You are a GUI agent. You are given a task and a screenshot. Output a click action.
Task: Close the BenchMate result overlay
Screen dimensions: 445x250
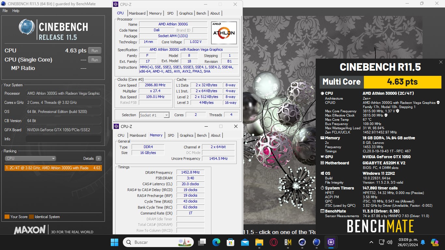tap(441, 62)
